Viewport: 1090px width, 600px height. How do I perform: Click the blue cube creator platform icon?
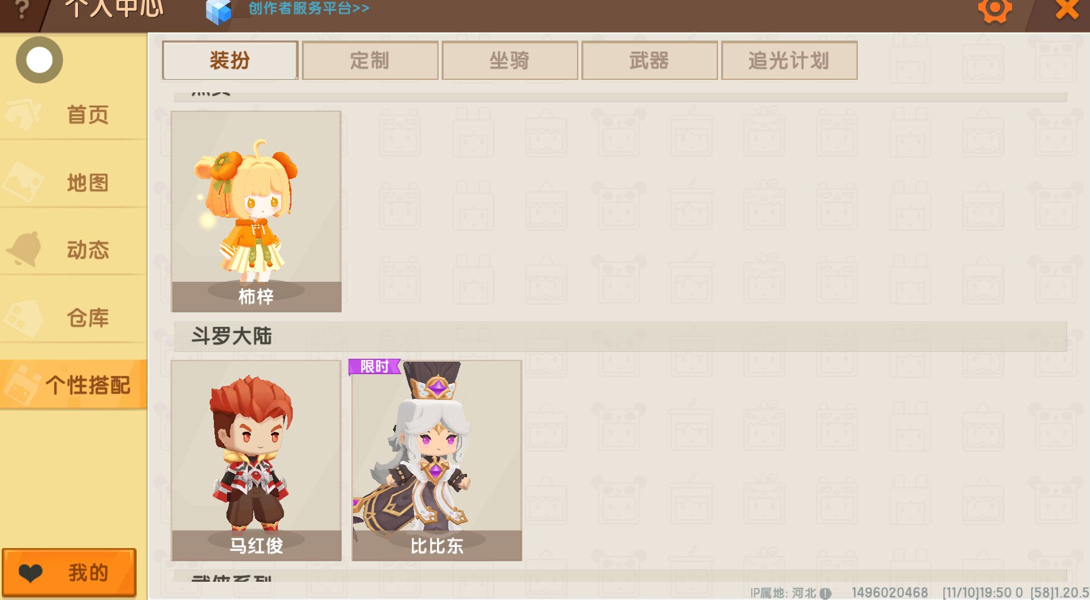click(219, 11)
